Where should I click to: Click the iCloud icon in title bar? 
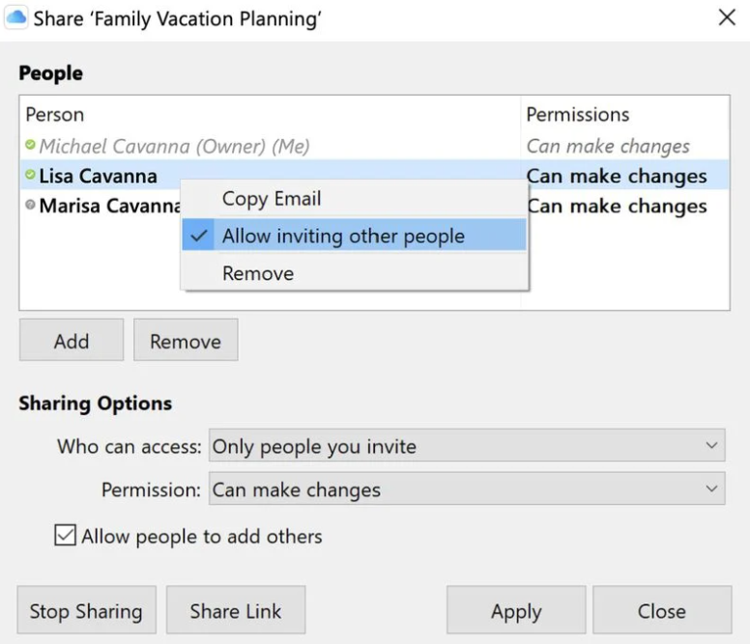pyautogui.click(x=16, y=18)
